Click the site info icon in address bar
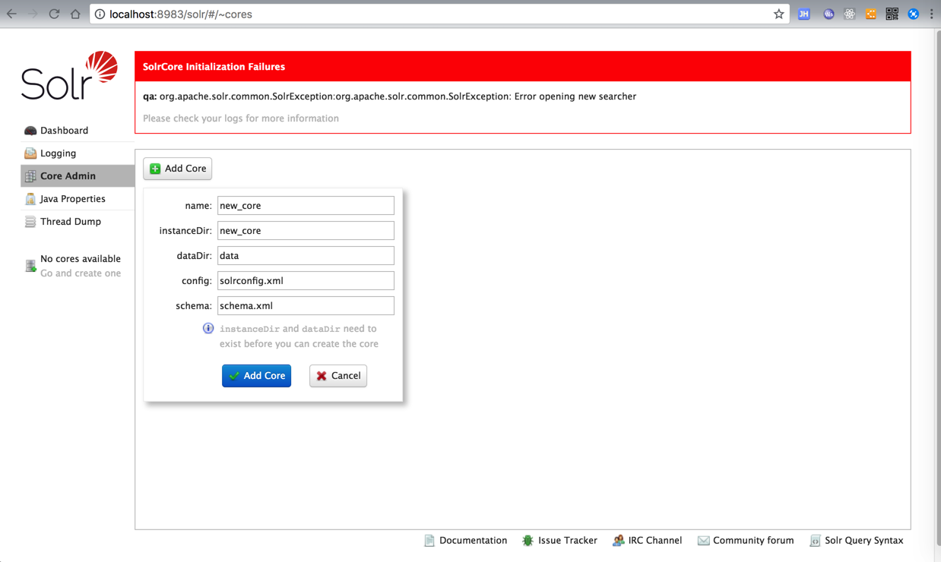The image size is (941, 562). tap(100, 14)
